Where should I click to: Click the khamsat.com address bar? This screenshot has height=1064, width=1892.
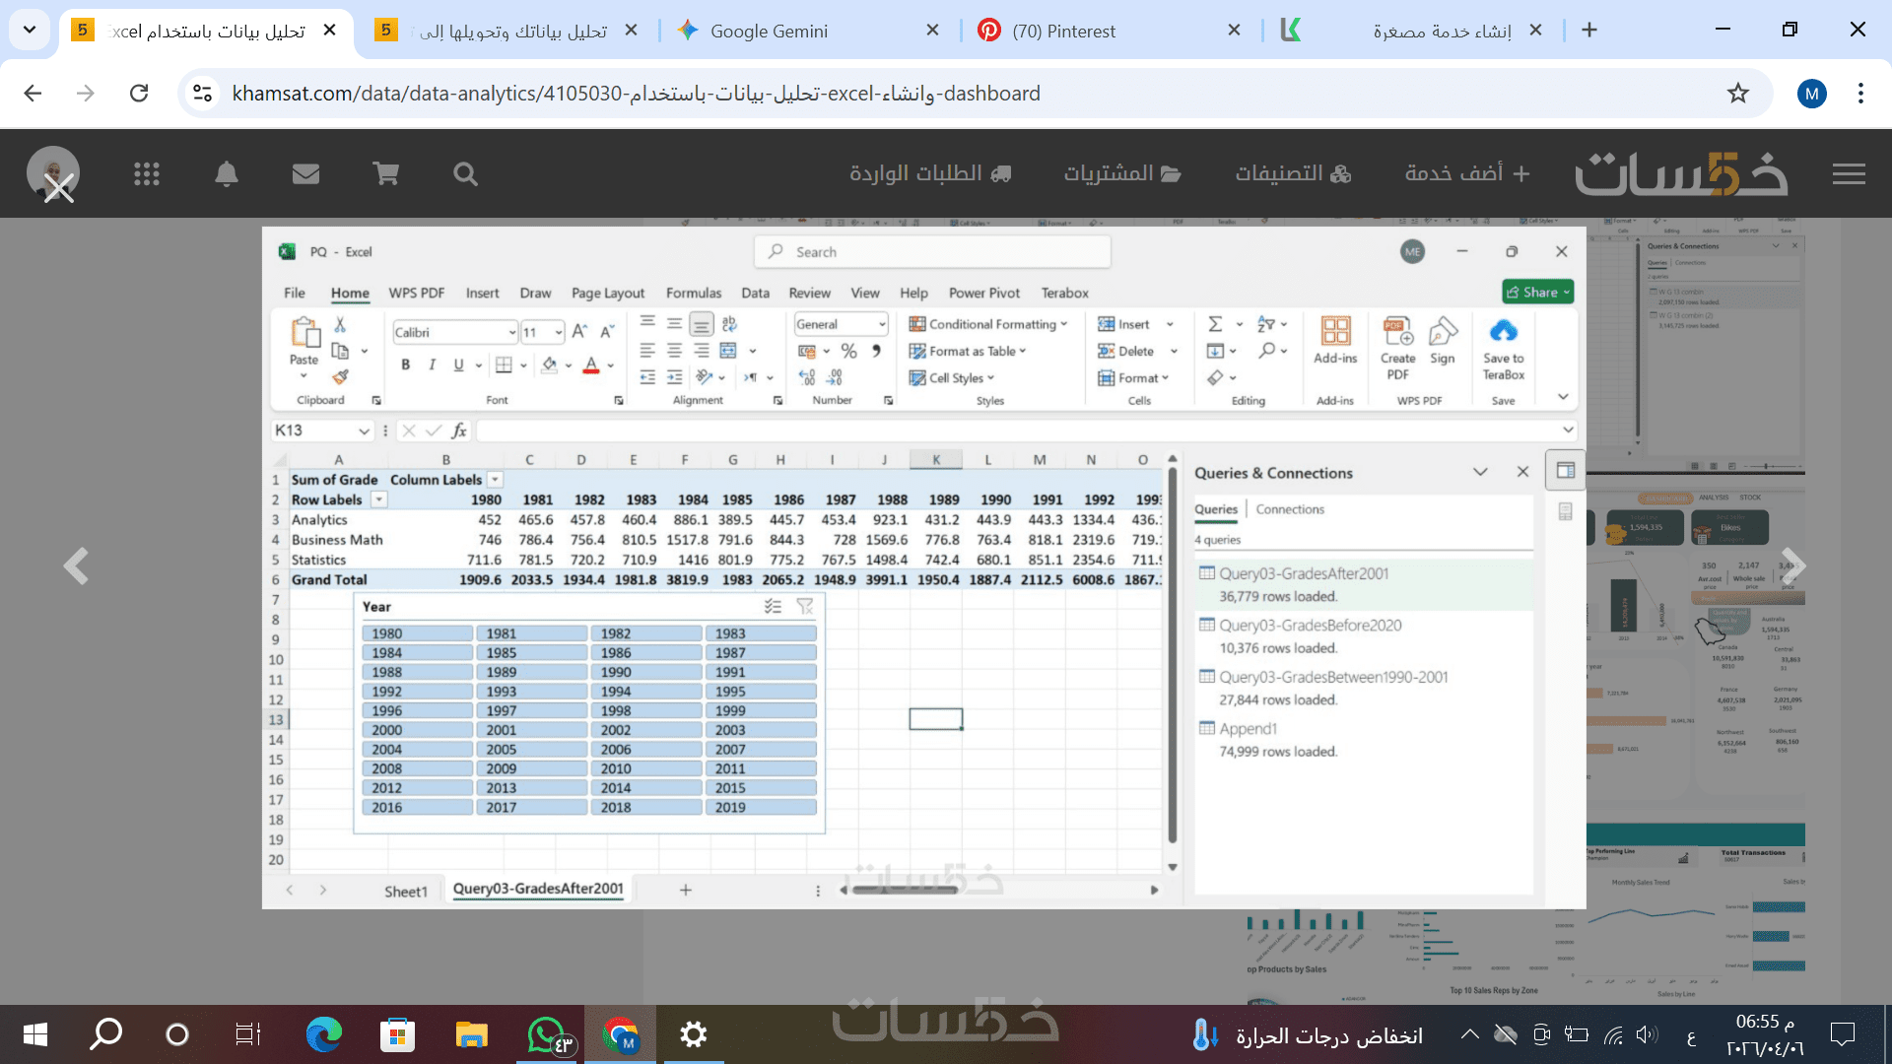[x=636, y=93]
